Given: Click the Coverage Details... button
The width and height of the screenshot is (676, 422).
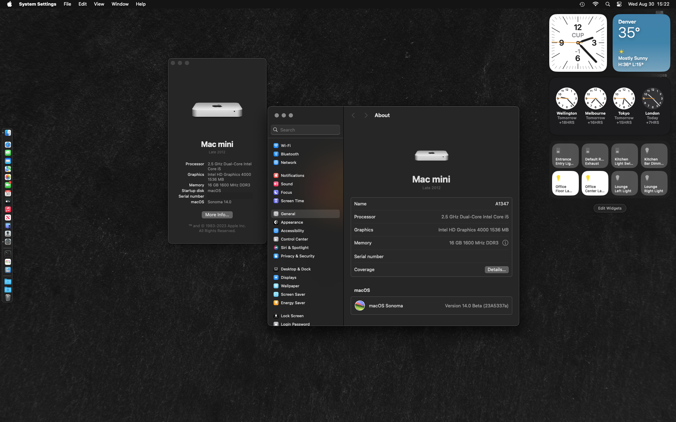Looking at the screenshot, I should point(496,270).
